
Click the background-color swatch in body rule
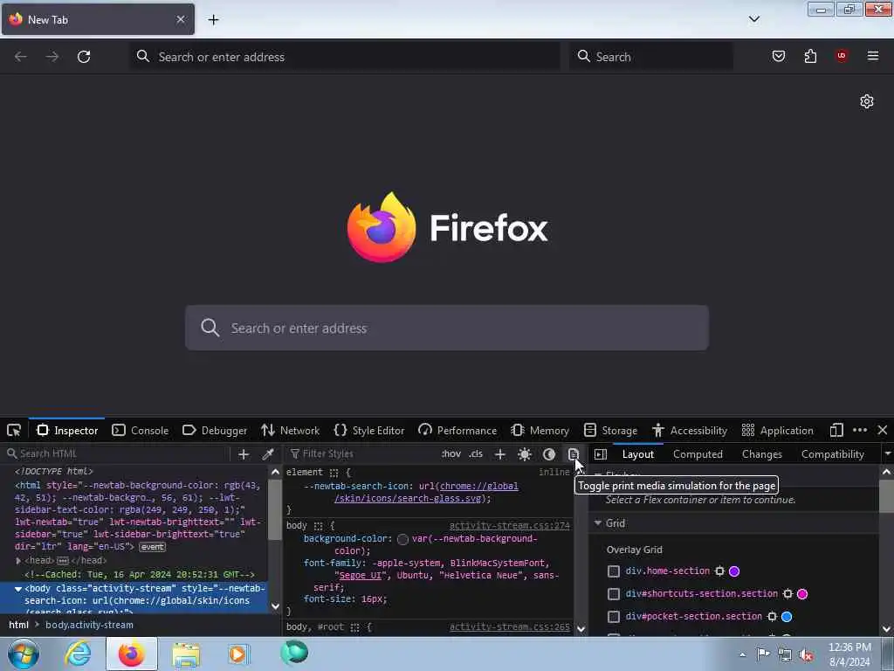click(x=403, y=539)
